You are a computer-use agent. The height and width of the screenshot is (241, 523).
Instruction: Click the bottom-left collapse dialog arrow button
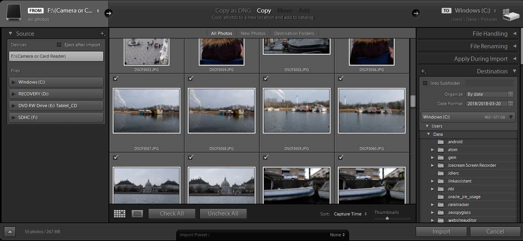tap(10, 232)
